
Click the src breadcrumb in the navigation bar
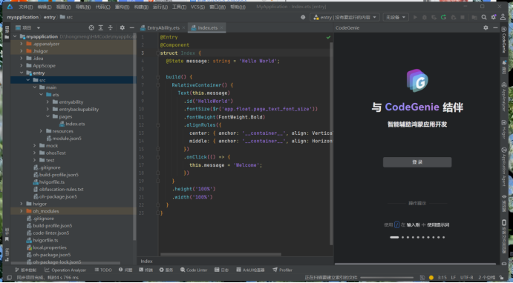66,17
